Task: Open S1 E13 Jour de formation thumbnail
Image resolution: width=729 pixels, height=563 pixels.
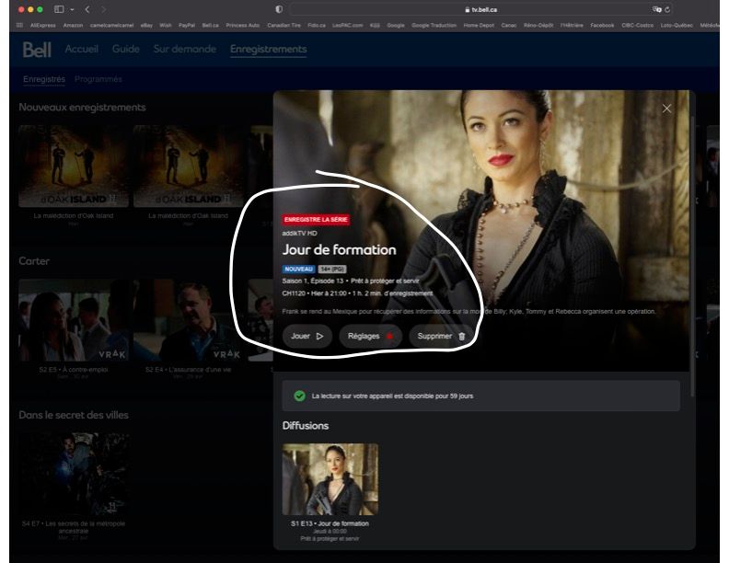Action: 330,479
